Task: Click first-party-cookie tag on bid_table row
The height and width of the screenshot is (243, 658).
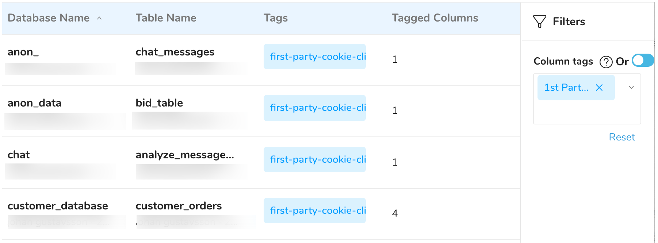Action: click(x=315, y=108)
